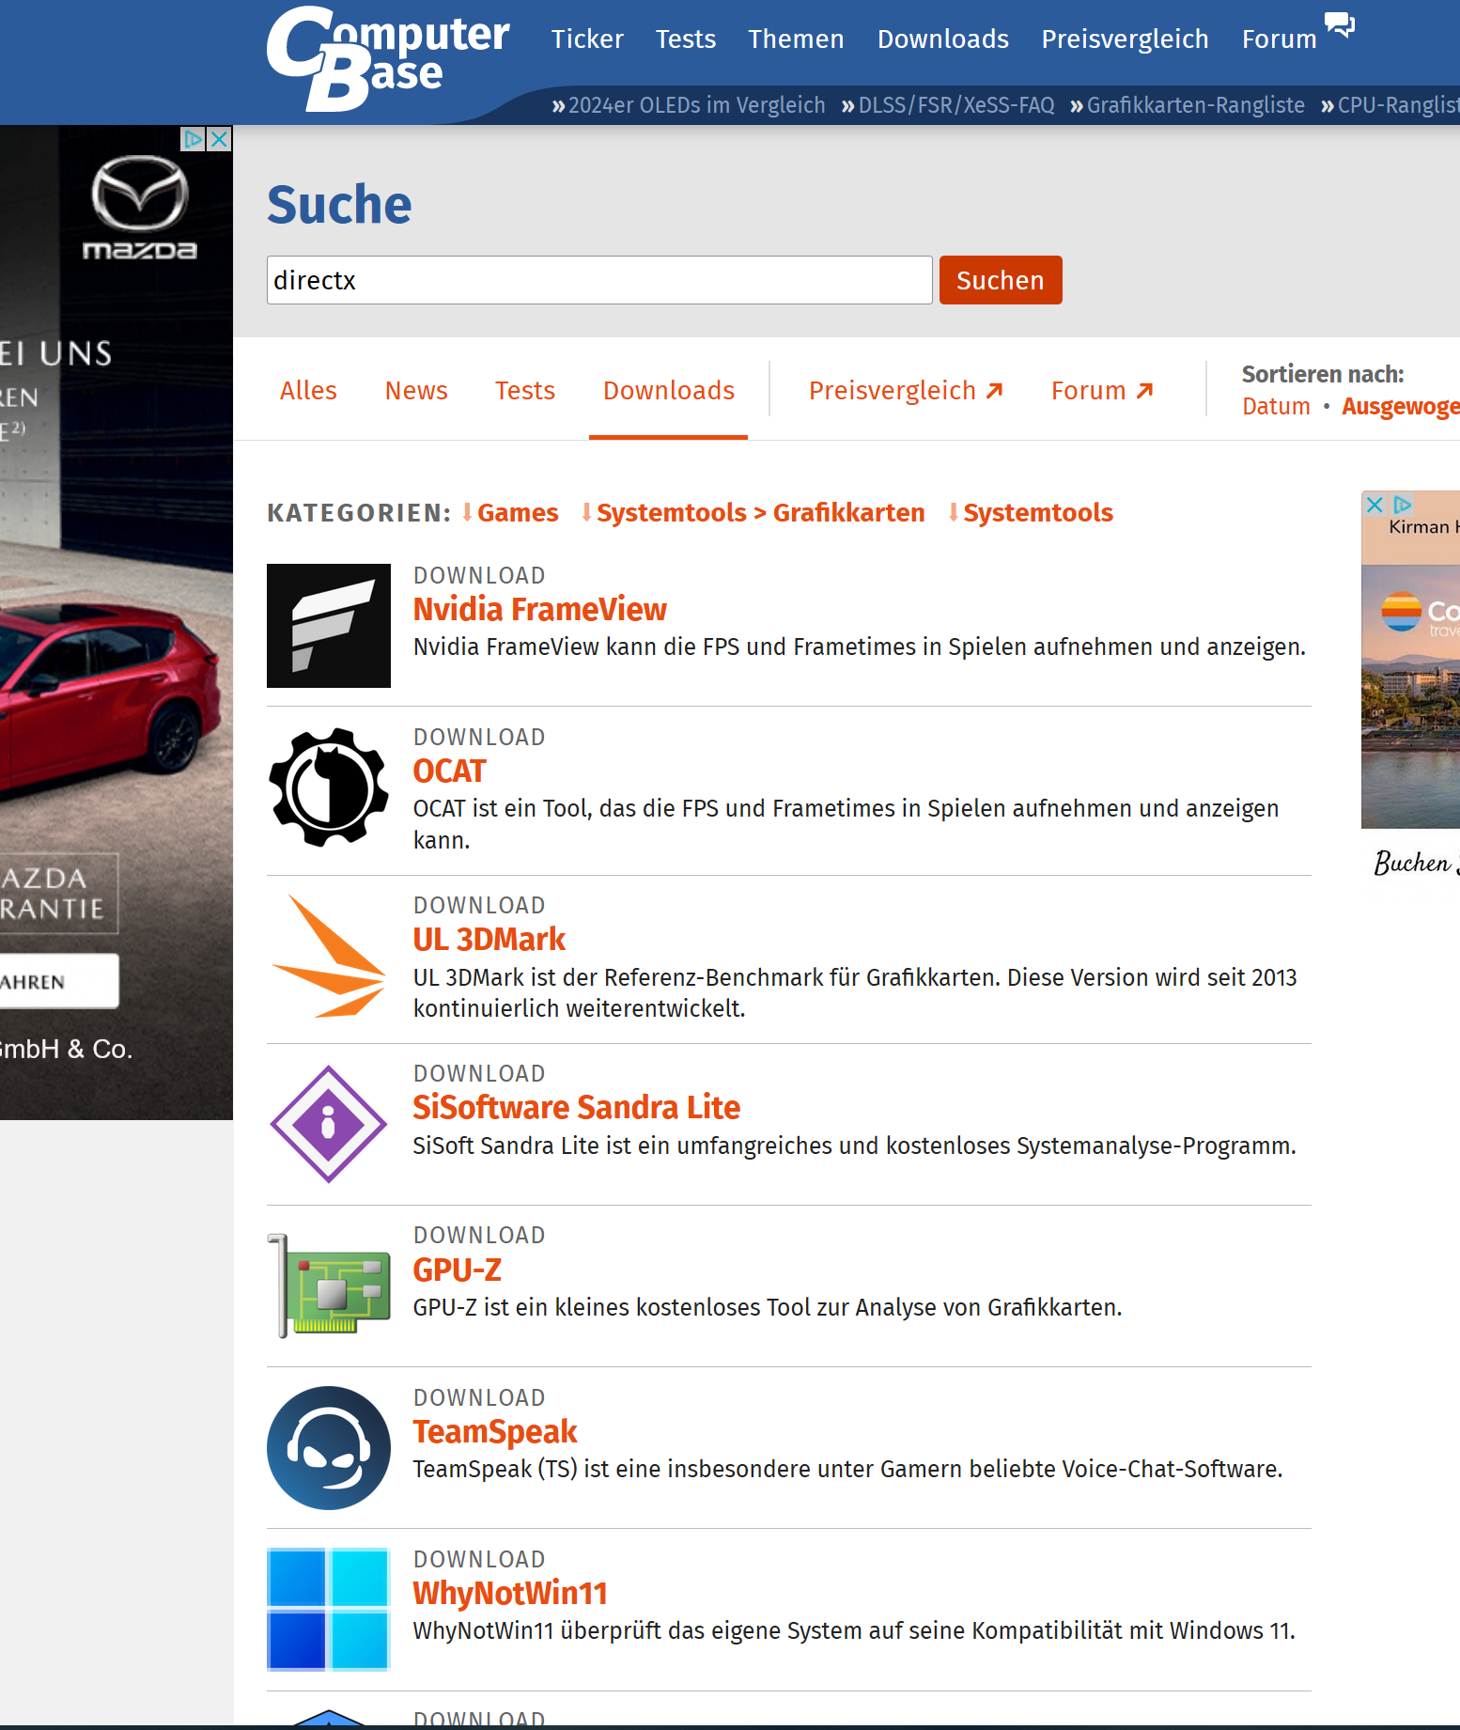Click the GPU-Z graphics card icon
The image size is (1460, 1730).
329,1286
